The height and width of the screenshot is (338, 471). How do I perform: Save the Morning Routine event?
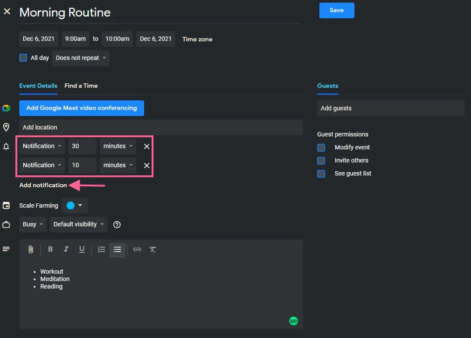click(x=337, y=11)
